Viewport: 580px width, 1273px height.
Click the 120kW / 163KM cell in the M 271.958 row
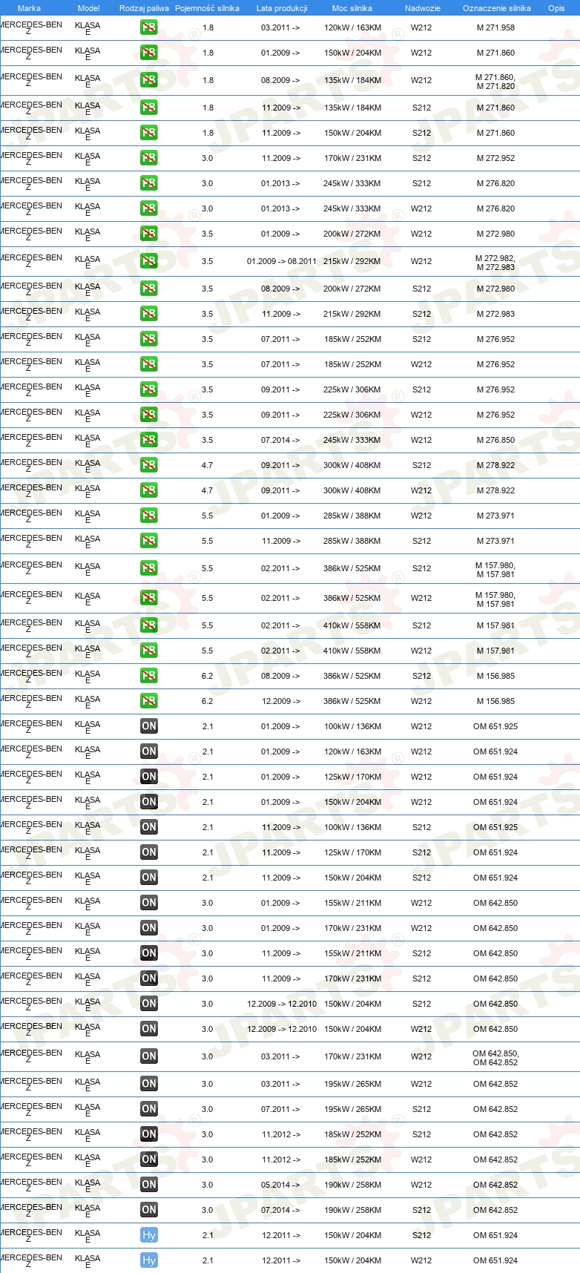(x=352, y=27)
